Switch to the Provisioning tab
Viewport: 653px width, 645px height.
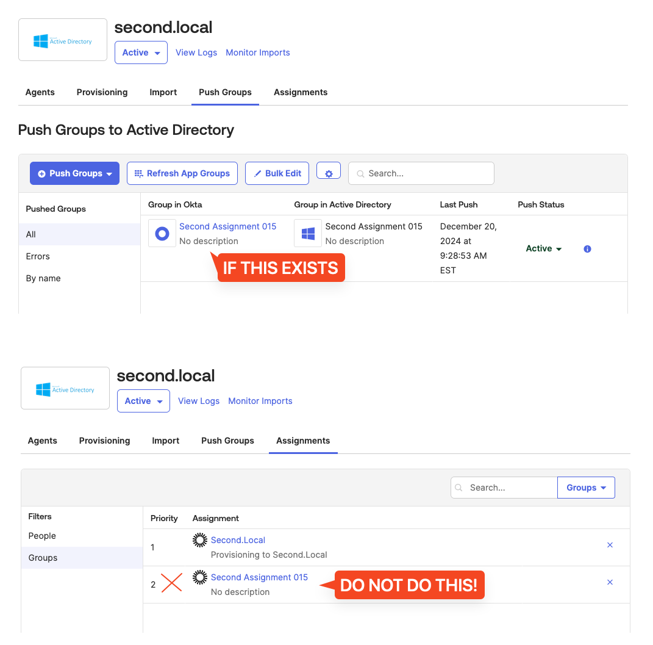point(102,92)
